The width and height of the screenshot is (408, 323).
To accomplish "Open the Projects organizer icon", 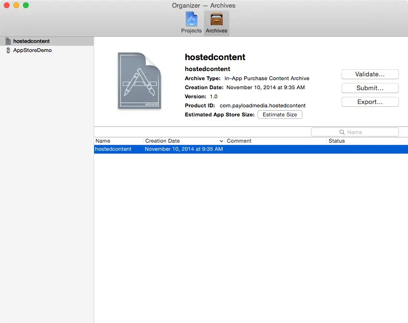I will pos(191,20).
